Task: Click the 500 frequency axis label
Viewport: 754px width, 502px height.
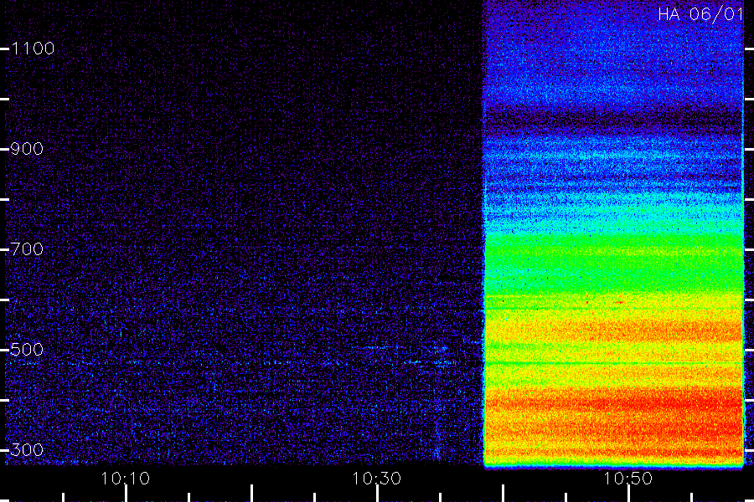Action: 27,349
